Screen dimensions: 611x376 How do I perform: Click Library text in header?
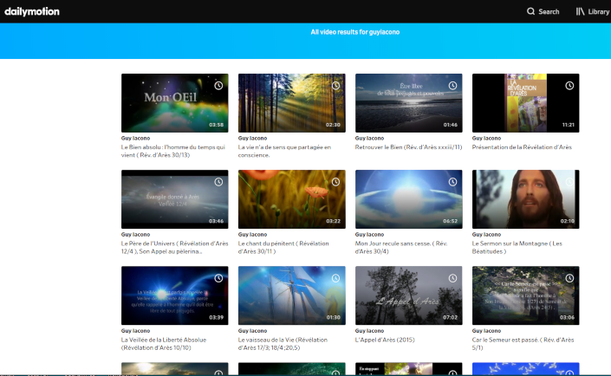599,11
